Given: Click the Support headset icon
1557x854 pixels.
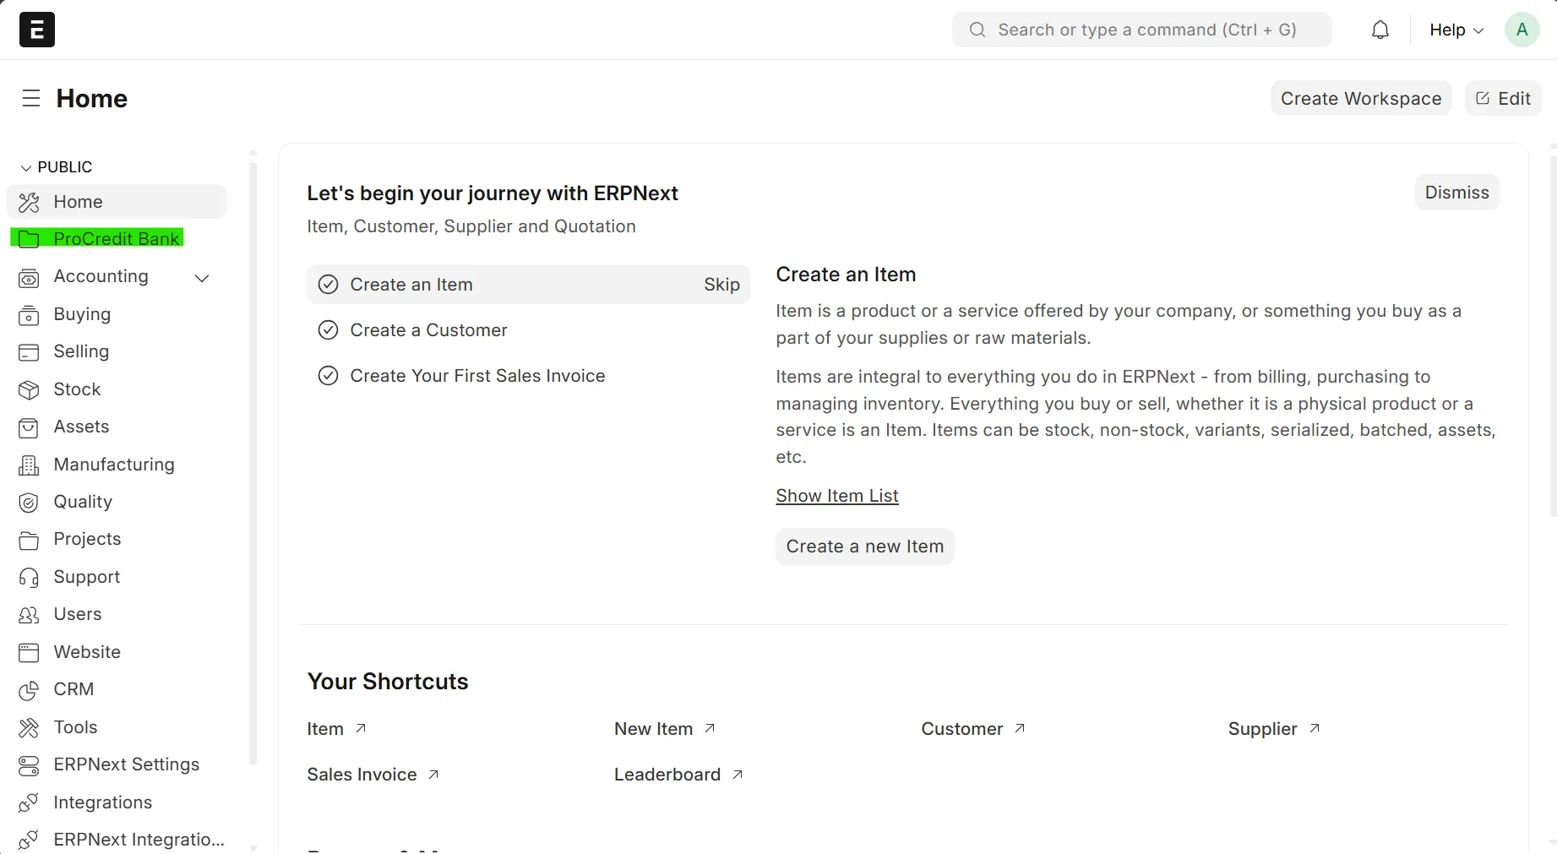Looking at the screenshot, I should (29, 577).
